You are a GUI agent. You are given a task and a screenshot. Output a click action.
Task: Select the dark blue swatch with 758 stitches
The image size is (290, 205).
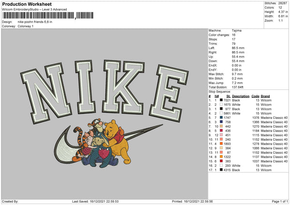tap(221, 122)
